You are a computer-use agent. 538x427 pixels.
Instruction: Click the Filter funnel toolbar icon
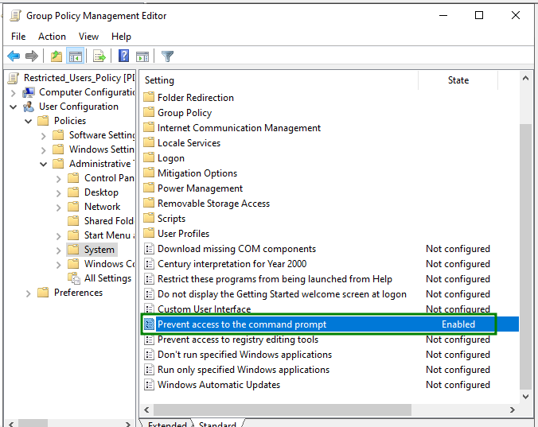point(167,56)
